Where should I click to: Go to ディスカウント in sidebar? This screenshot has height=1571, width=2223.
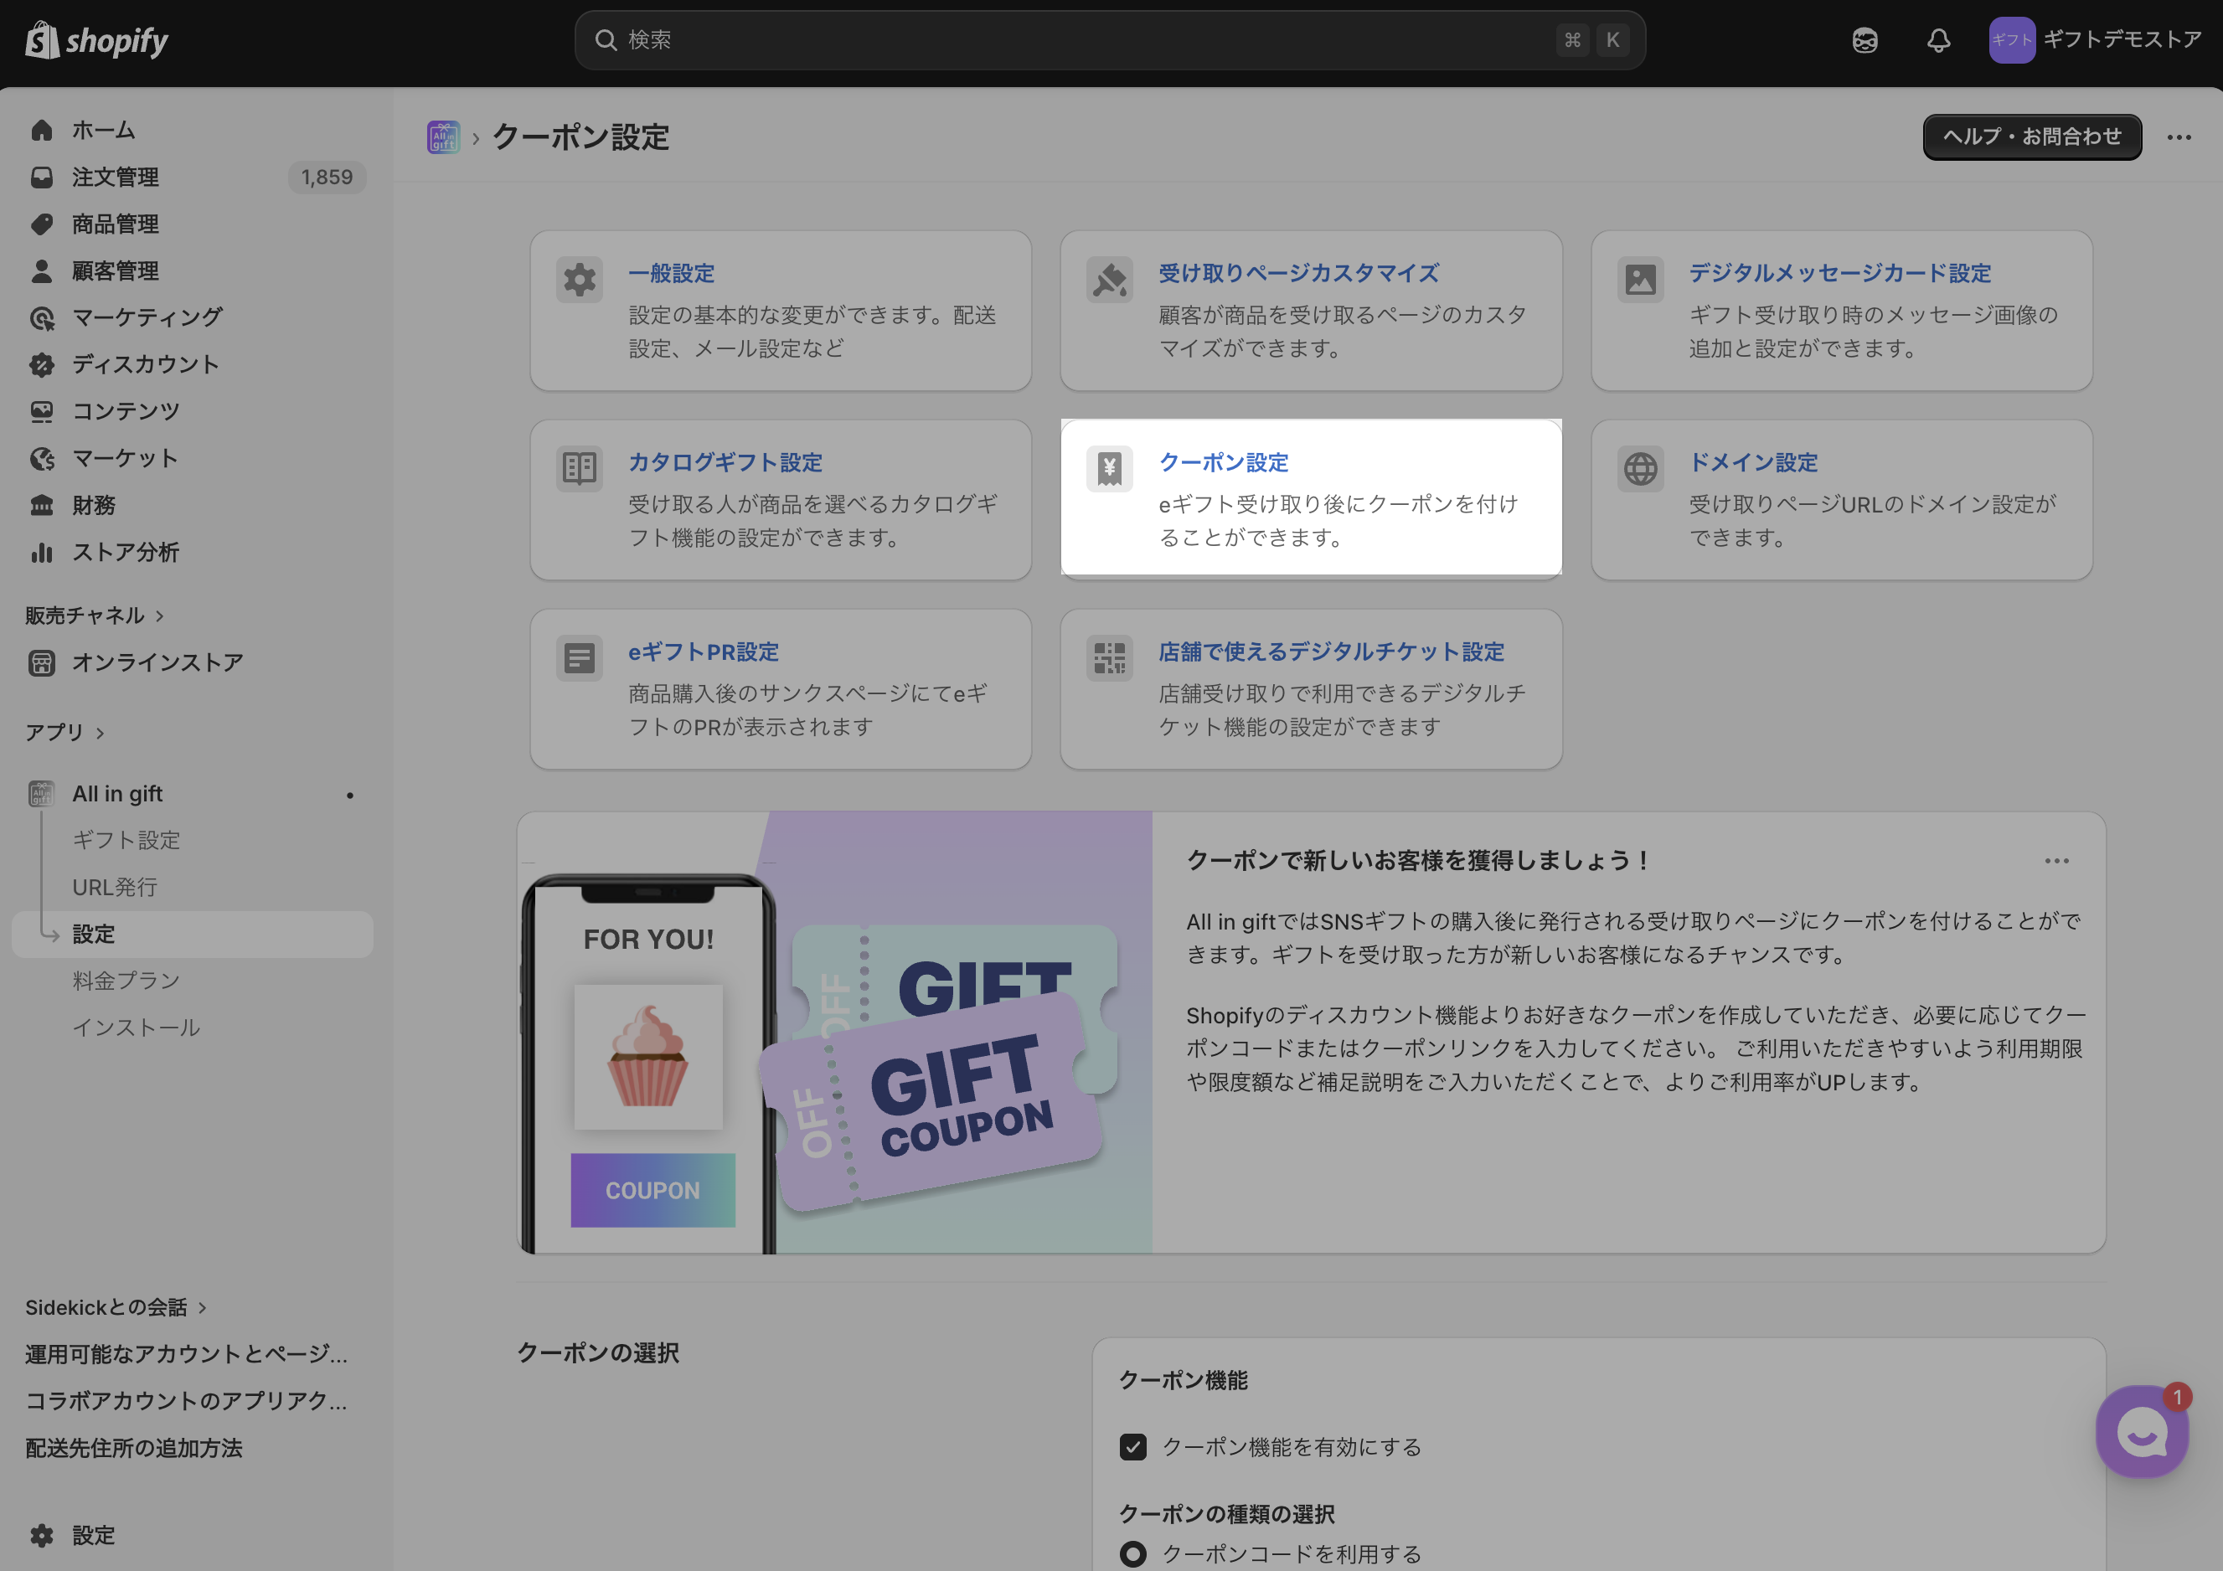tap(145, 365)
